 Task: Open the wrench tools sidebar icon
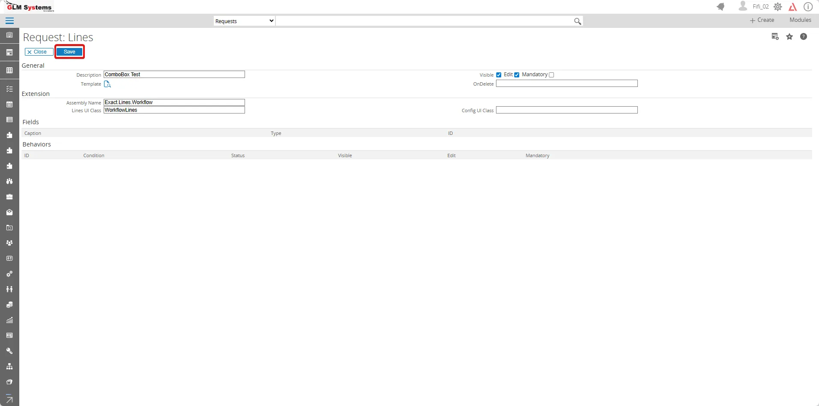9,351
